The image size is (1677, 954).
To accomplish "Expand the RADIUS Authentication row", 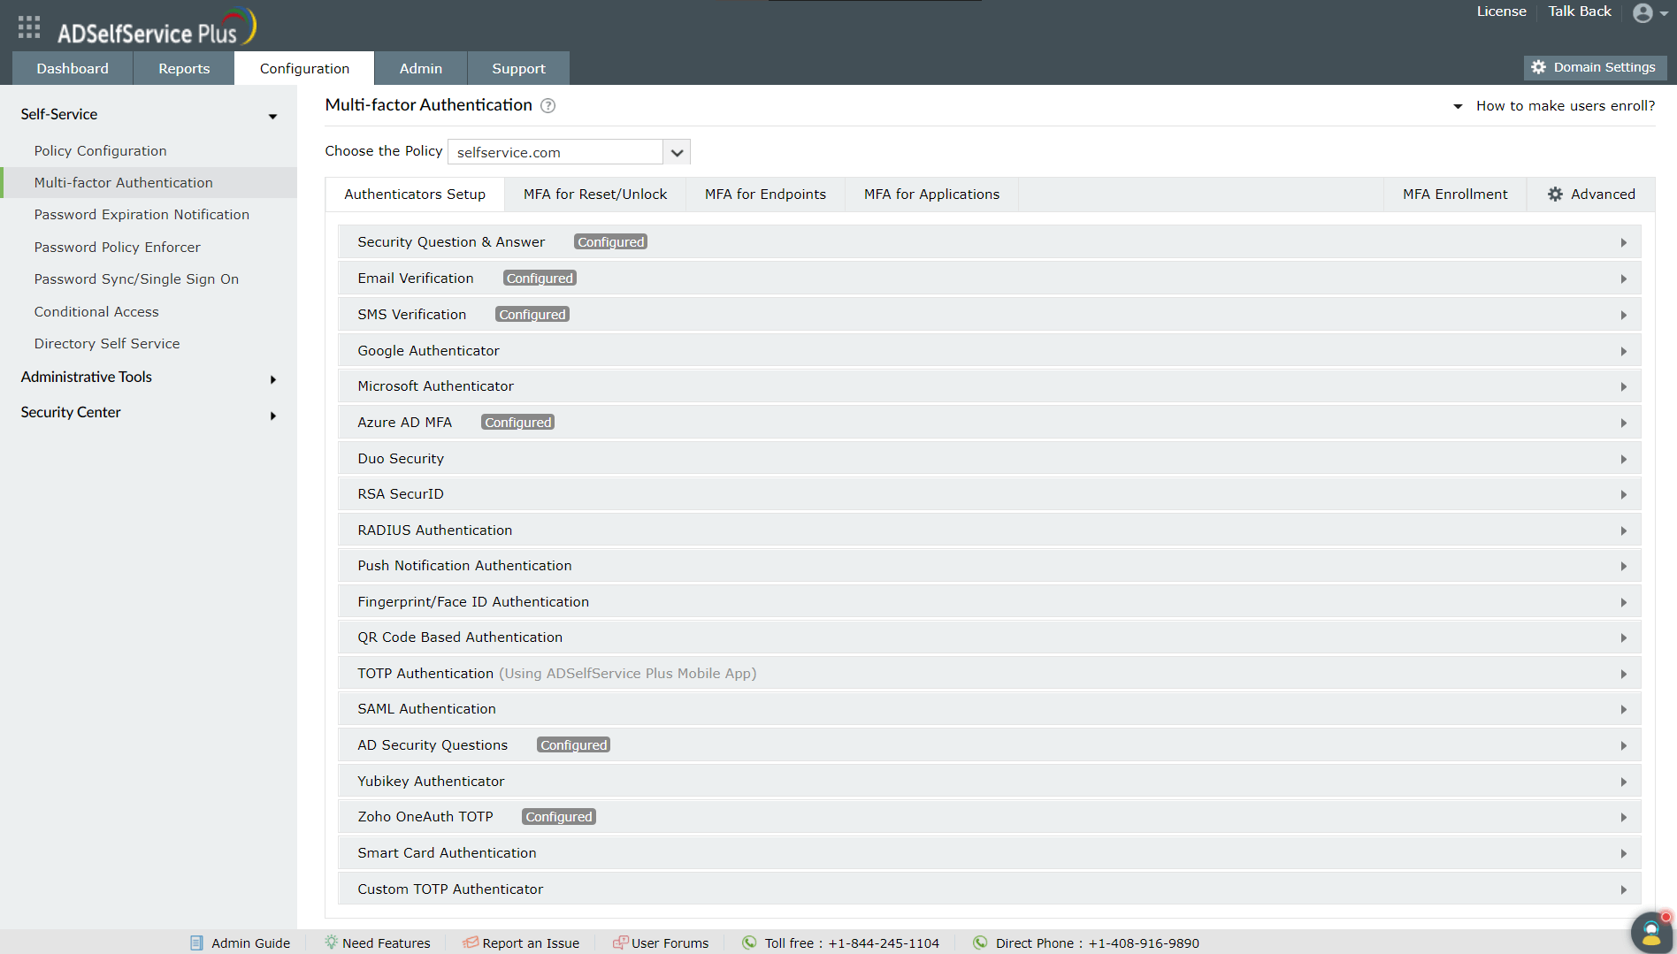I will coord(990,530).
